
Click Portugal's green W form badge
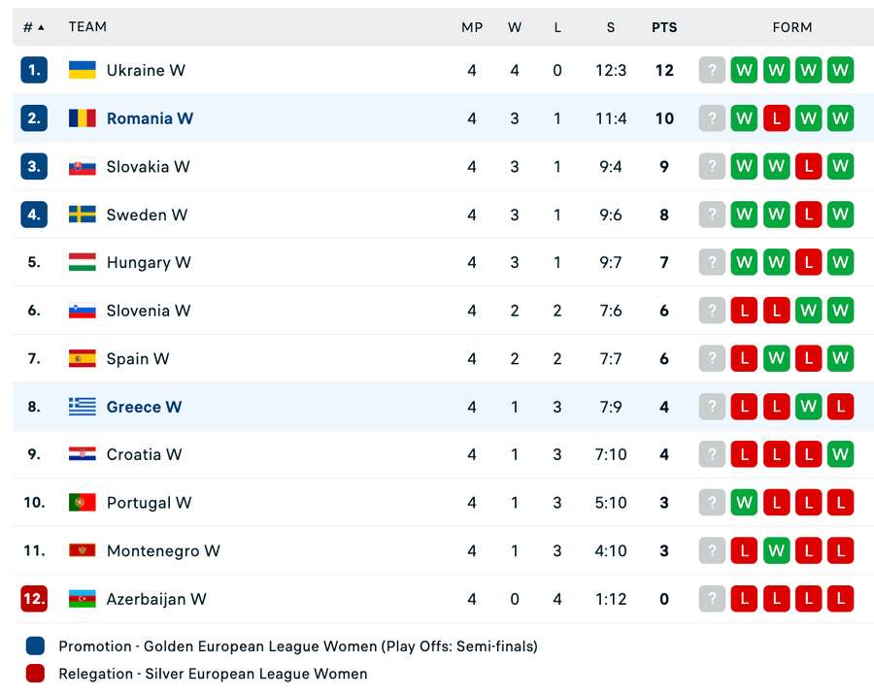click(744, 503)
